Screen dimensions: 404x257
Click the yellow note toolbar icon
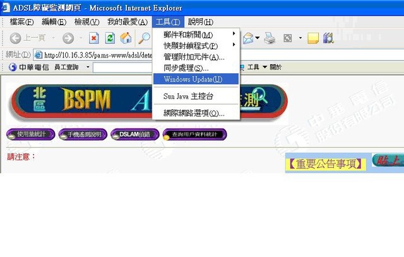(313, 38)
